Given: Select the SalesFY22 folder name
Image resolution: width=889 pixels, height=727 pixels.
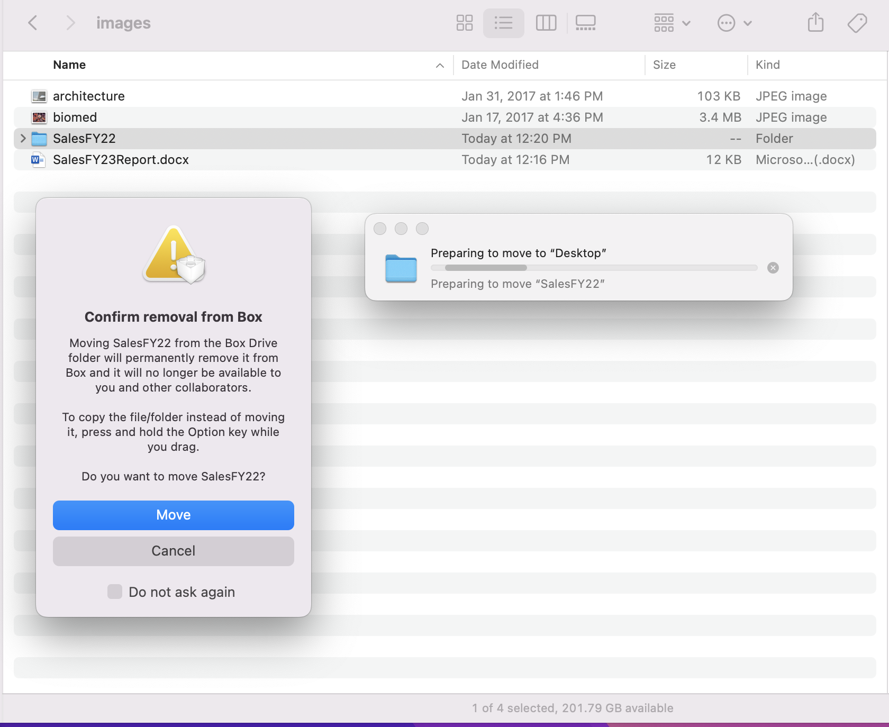Looking at the screenshot, I should pyautogui.click(x=84, y=138).
